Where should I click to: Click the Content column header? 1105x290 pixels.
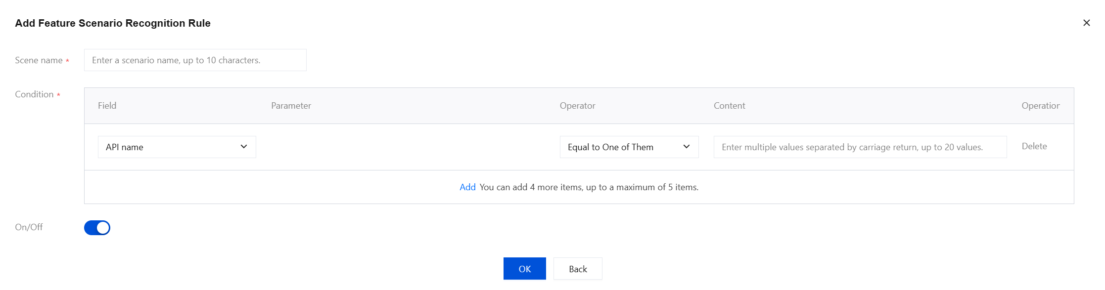pyautogui.click(x=729, y=106)
